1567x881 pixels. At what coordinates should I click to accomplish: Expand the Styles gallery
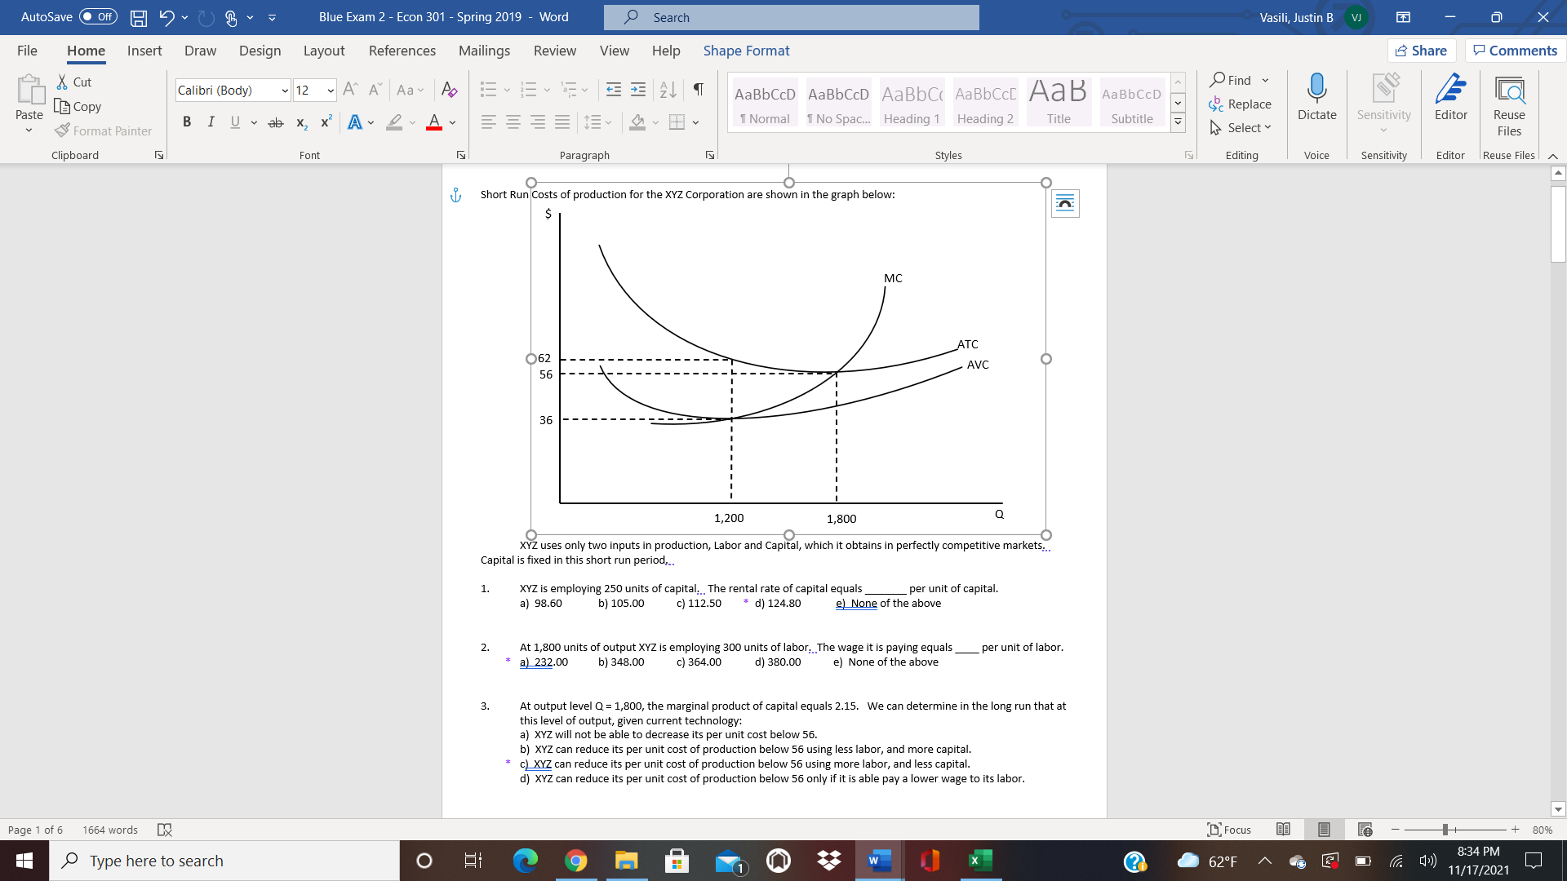coord(1178,120)
